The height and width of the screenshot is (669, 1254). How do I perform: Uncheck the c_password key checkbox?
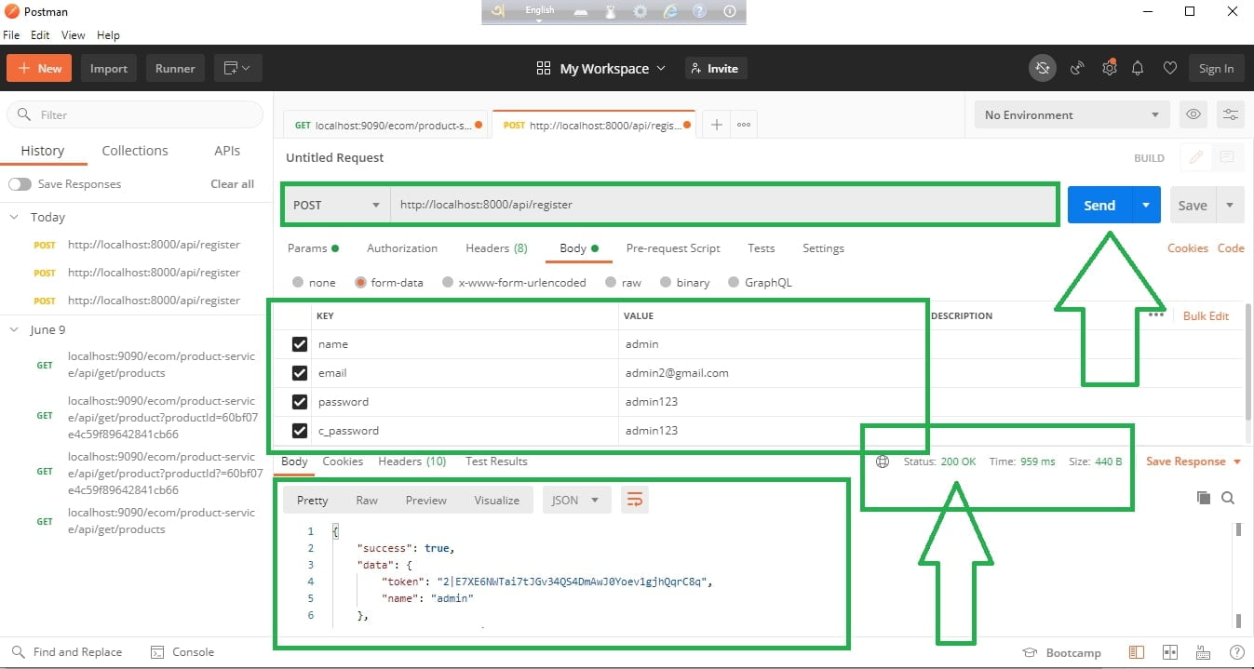tap(300, 431)
